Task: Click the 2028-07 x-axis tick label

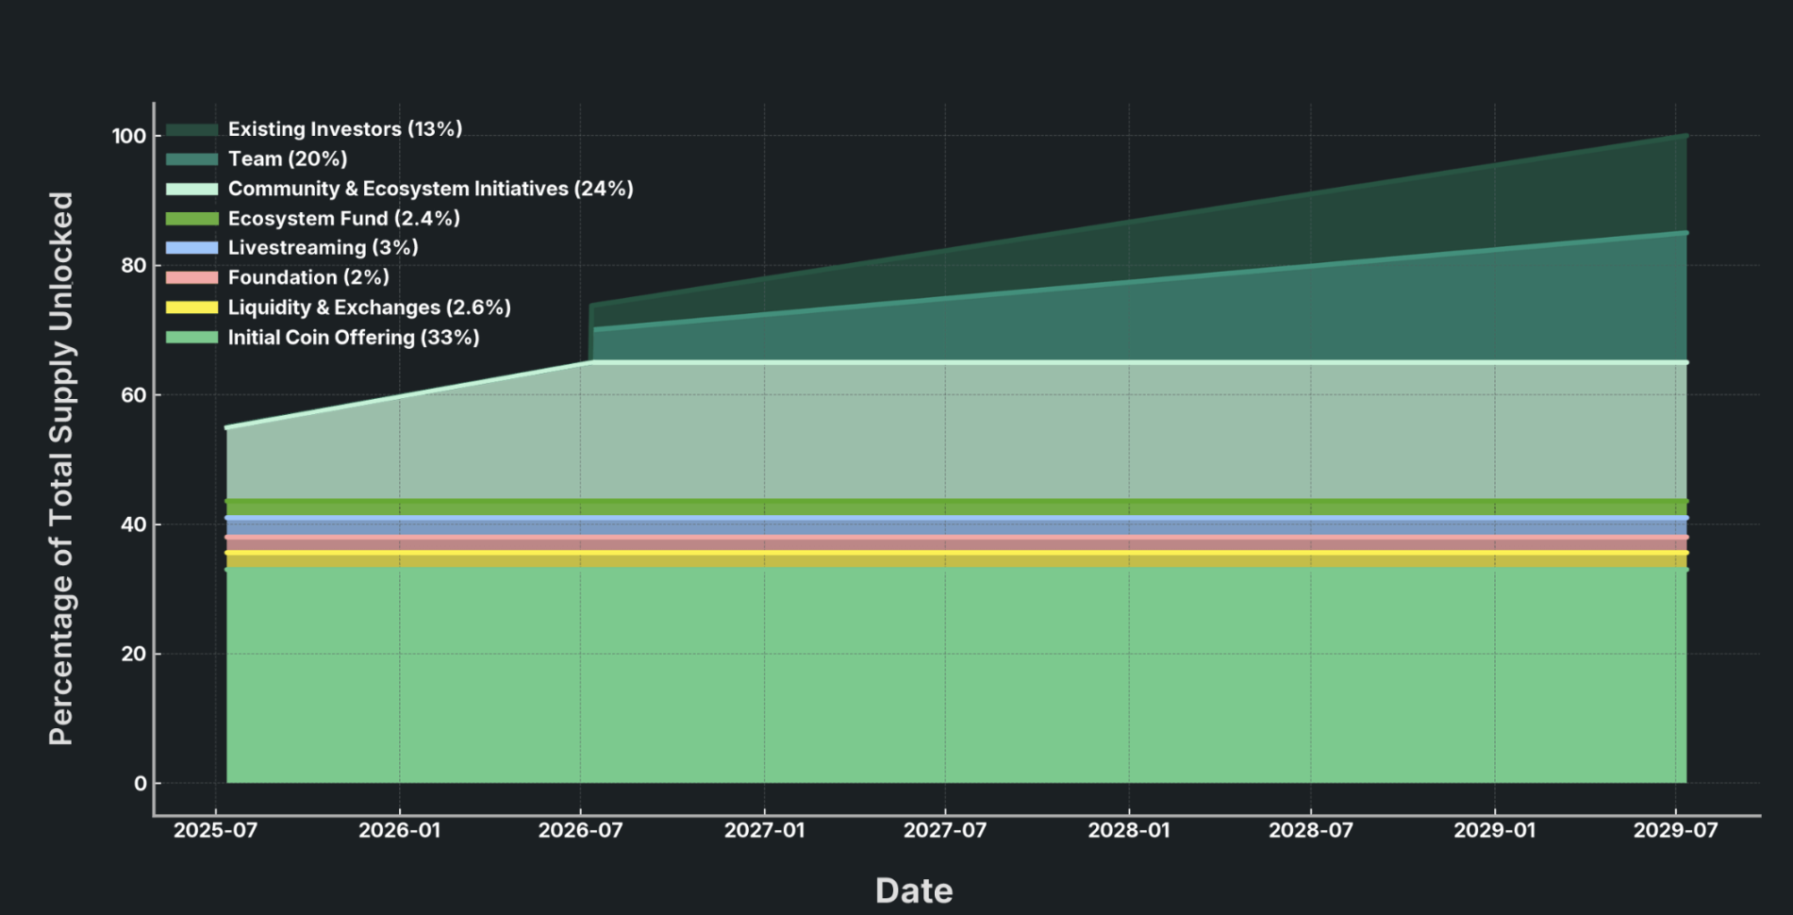Action: click(1310, 831)
